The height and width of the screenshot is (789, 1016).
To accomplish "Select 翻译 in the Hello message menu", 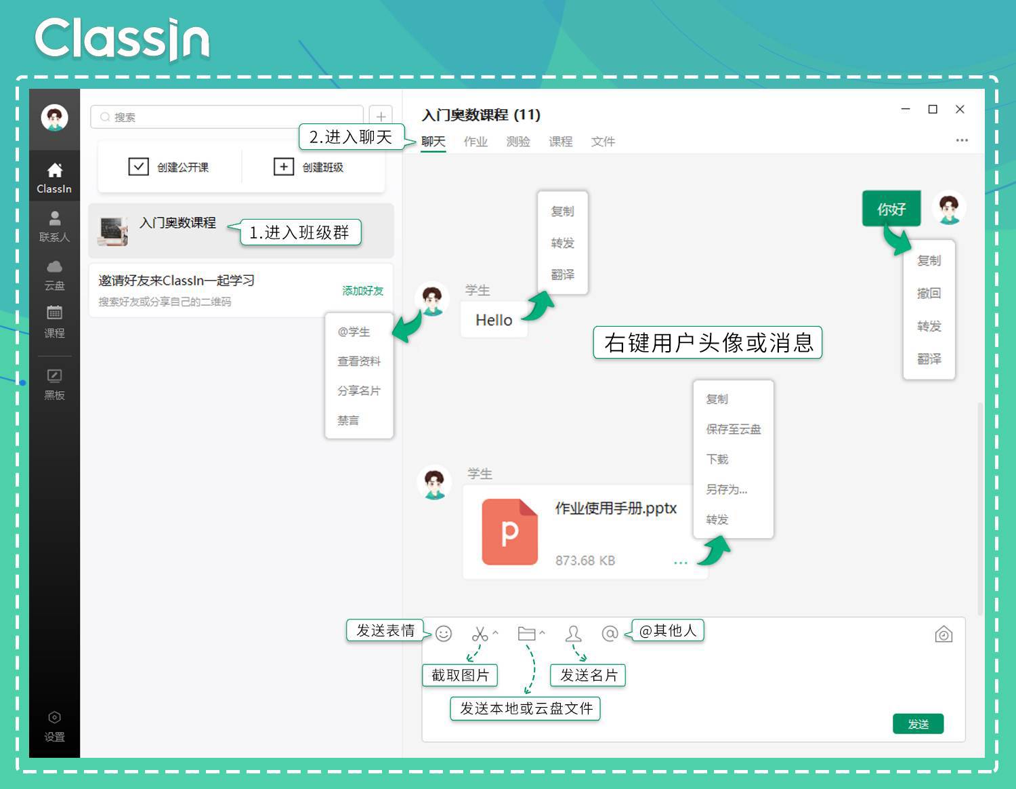I will pos(563,275).
